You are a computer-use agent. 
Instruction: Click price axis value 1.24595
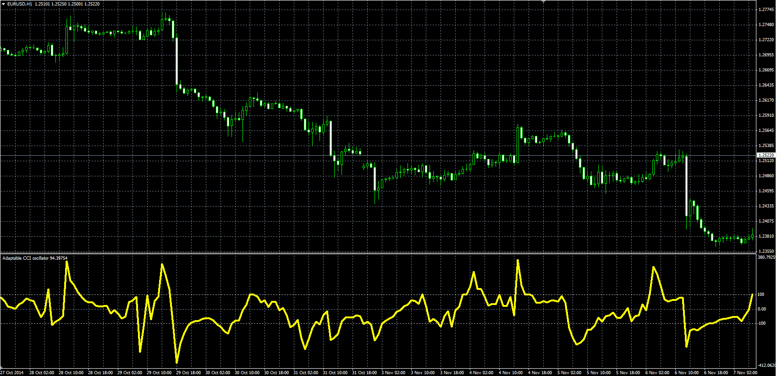[766, 191]
